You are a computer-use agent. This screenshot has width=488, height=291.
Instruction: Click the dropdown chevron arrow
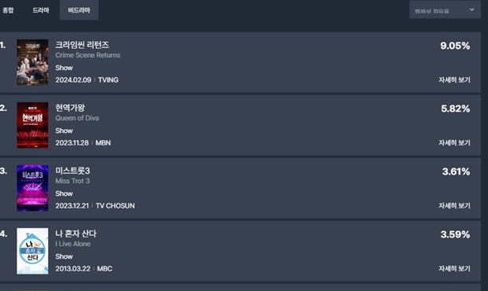pyautogui.click(x=471, y=9)
